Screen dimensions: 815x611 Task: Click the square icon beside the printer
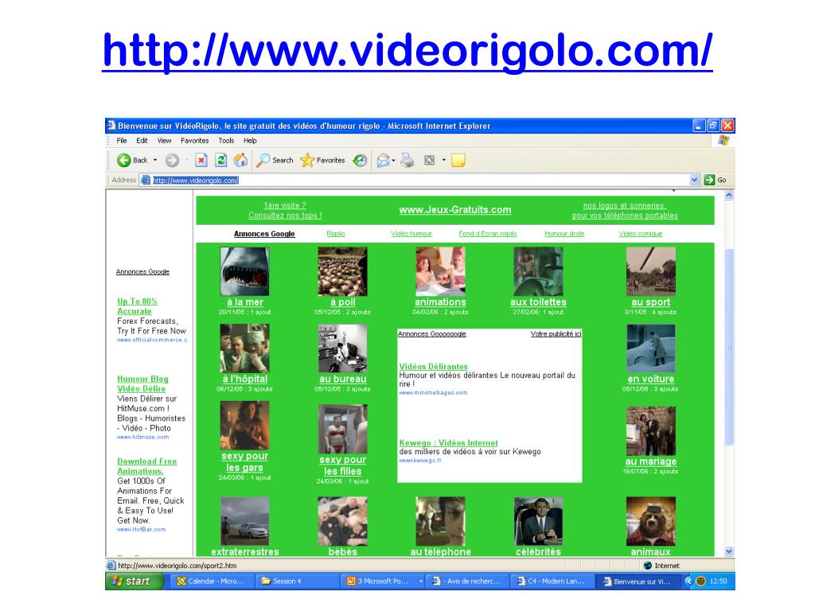click(x=429, y=160)
